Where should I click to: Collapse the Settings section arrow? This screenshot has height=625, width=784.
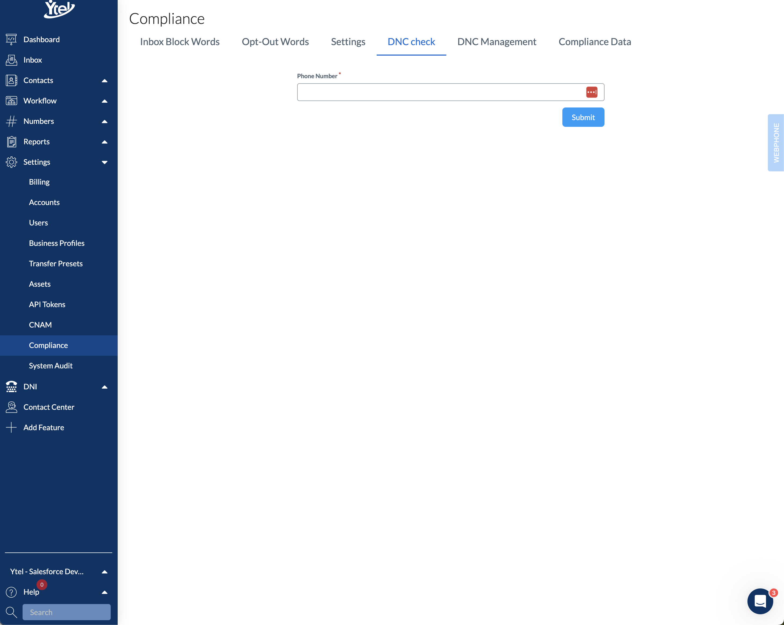pyautogui.click(x=104, y=162)
